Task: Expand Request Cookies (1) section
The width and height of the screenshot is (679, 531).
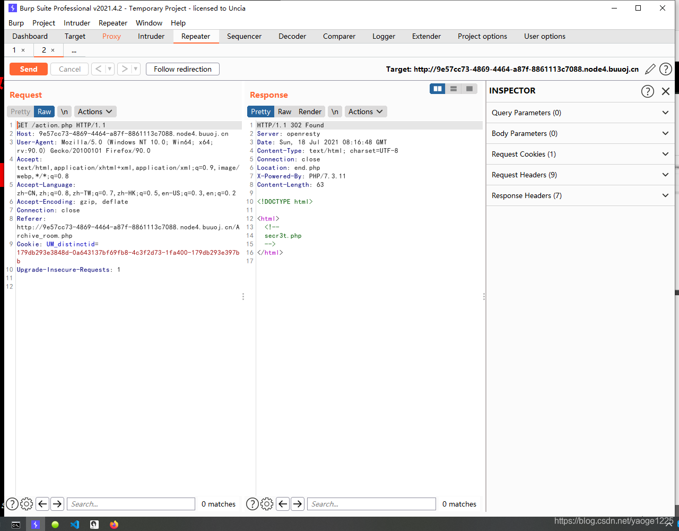Action: 580,154
